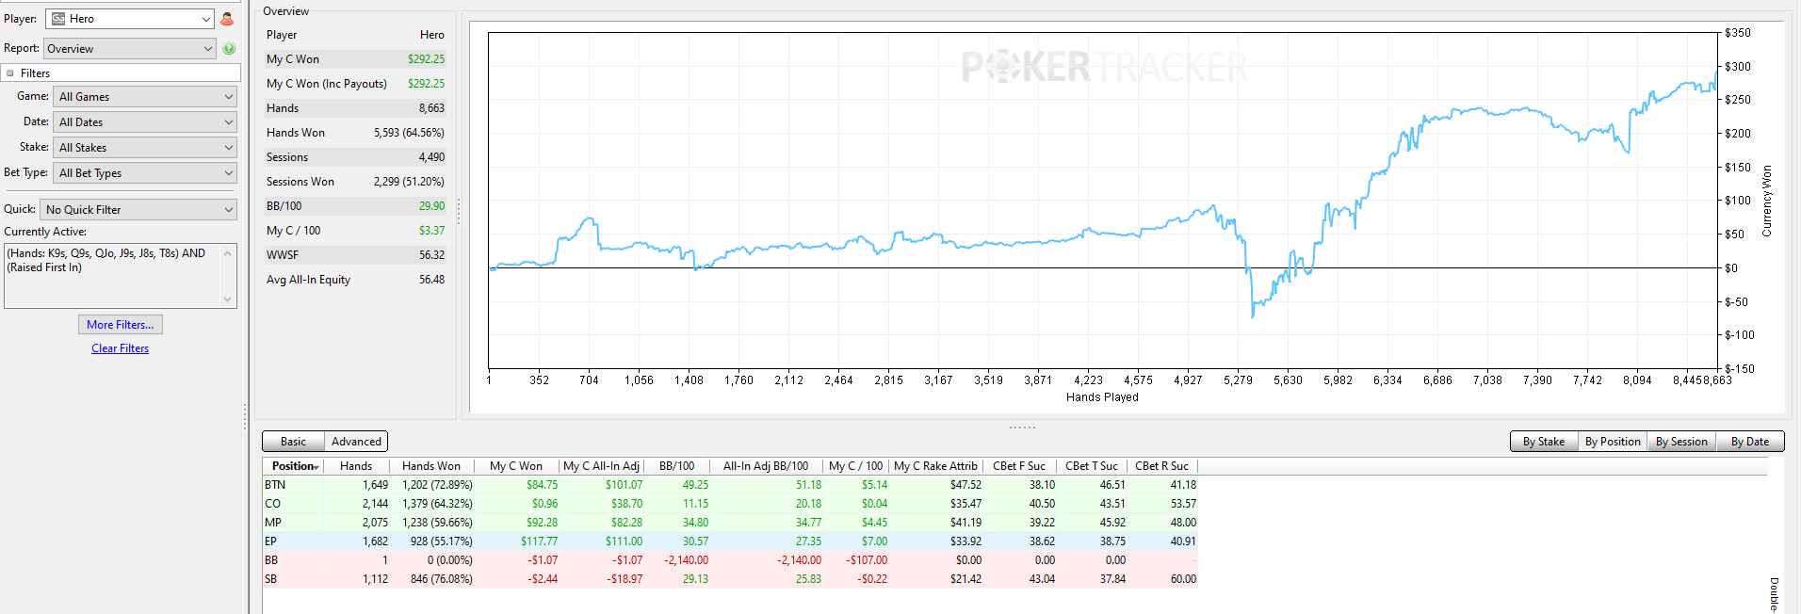Open the Quick filter dropdown
The image size is (1801, 614).
pyautogui.click(x=138, y=210)
